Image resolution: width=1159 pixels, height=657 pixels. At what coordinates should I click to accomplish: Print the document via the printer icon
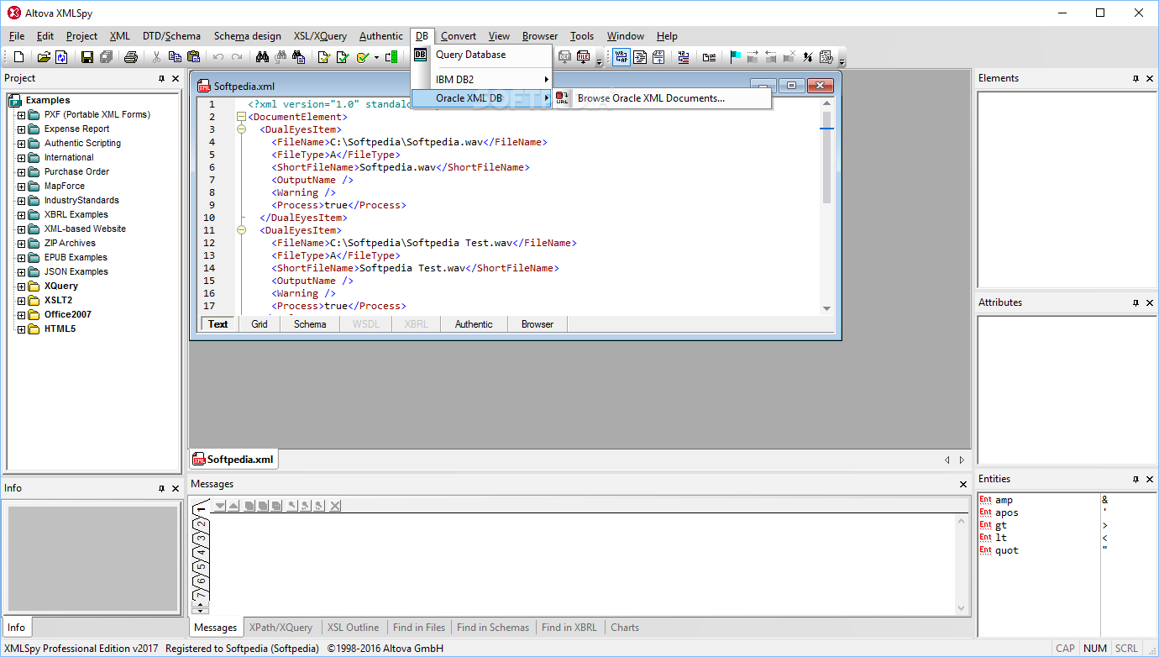point(131,57)
